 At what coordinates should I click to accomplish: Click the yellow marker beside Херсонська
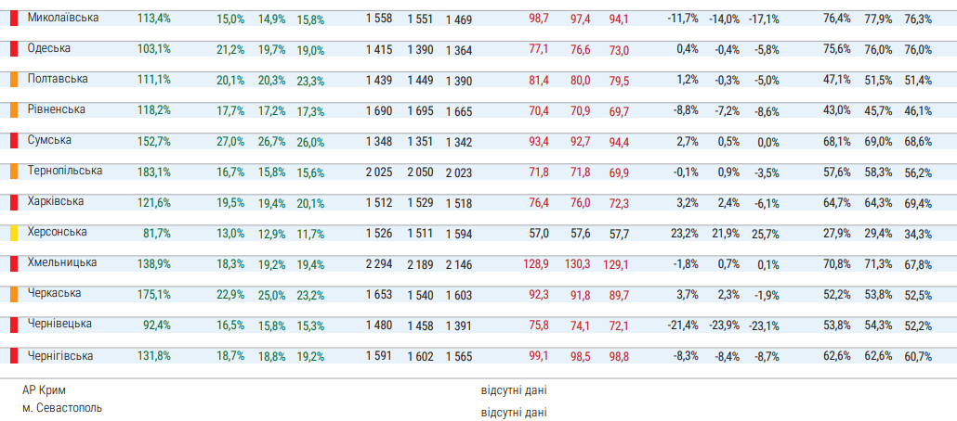(14, 233)
